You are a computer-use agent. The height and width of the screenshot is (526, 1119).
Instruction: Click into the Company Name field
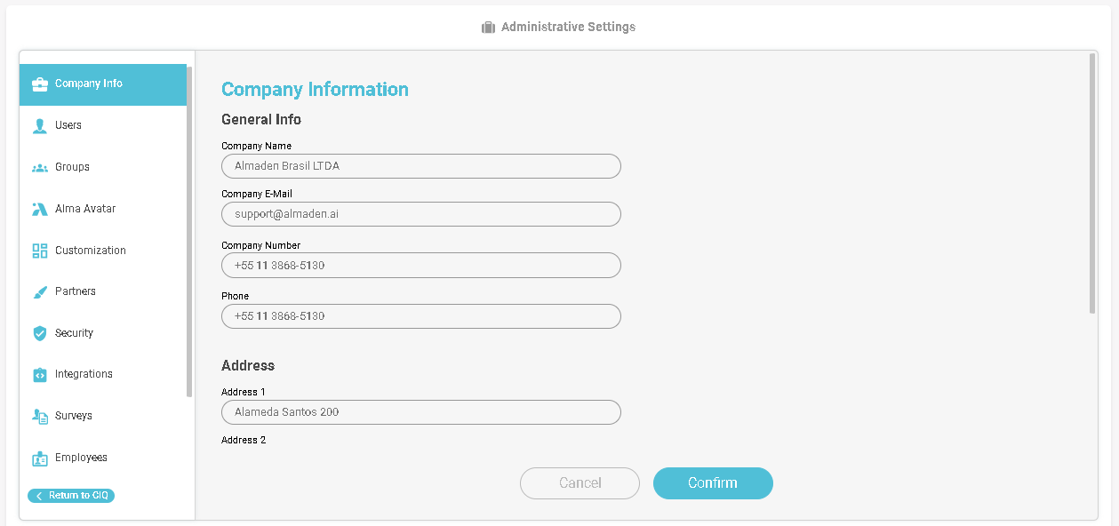(420, 166)
